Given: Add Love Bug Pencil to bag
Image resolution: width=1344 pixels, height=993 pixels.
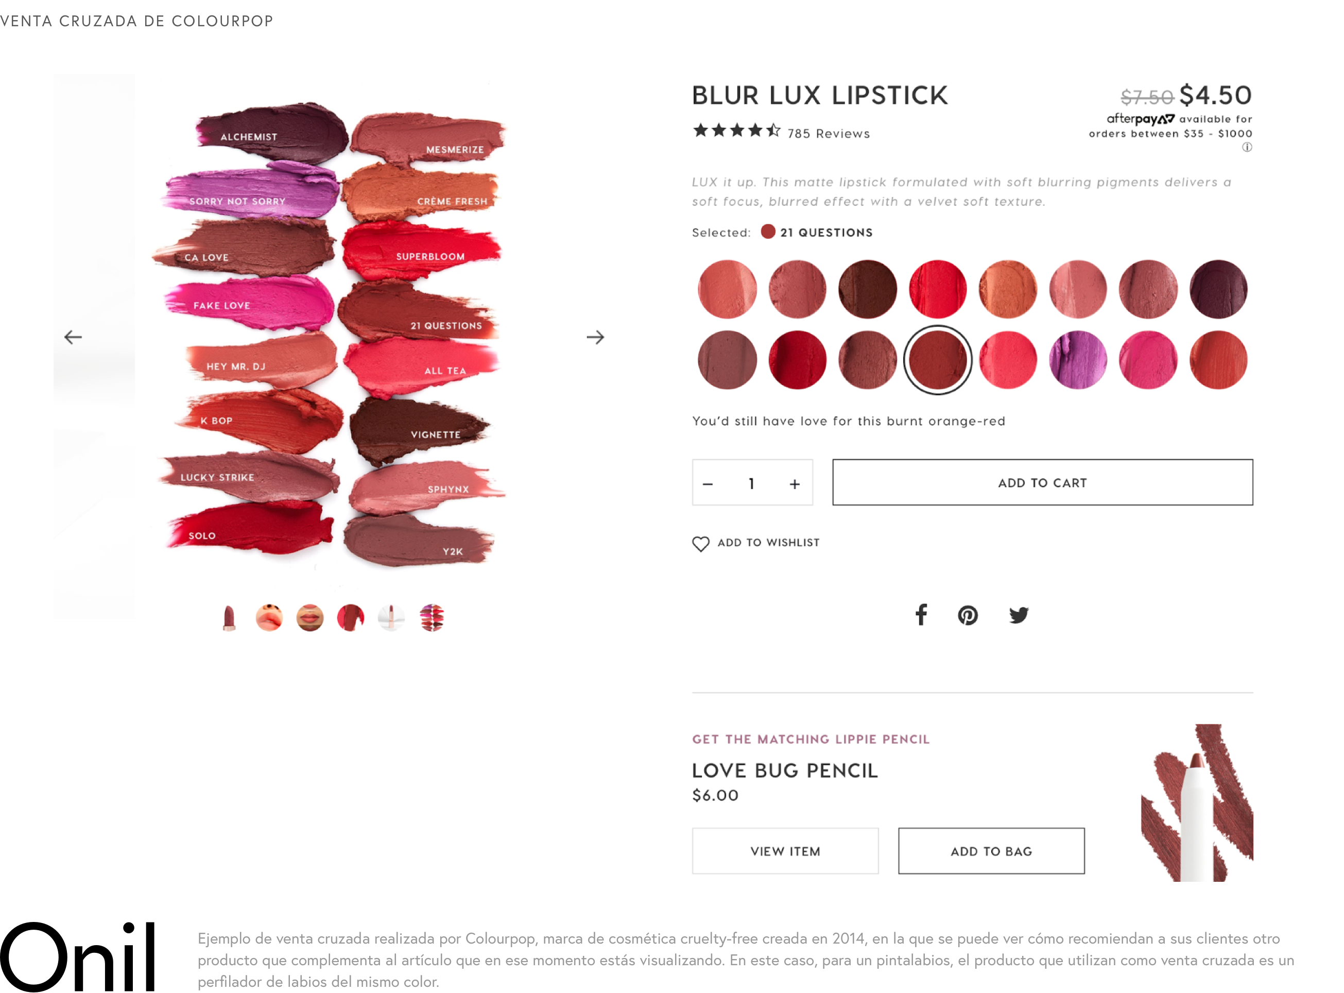Looking at the screenshot, I should pos(992,851).
